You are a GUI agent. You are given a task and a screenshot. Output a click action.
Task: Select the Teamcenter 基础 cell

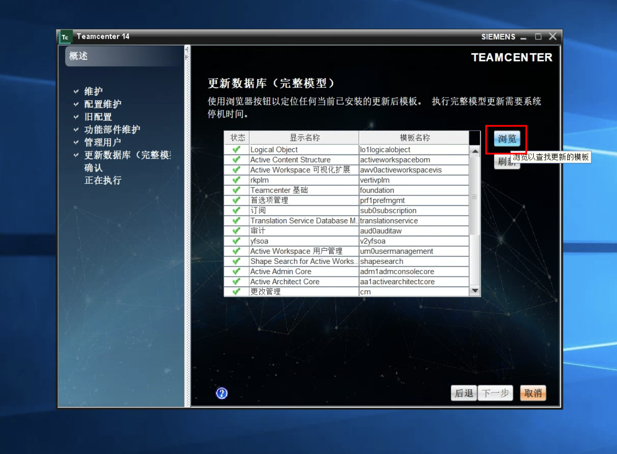pos(304,190)
